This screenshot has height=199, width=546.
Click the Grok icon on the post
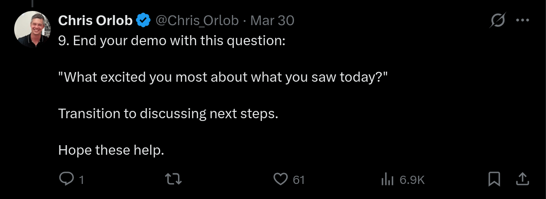(497, 21)
